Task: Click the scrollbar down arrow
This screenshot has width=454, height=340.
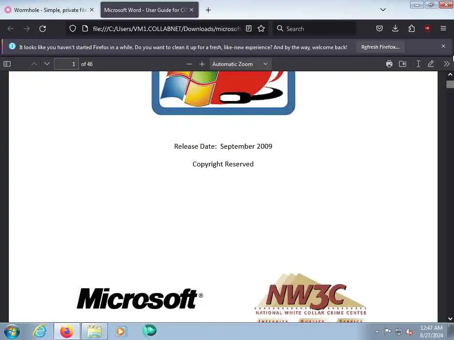Action: [450, 319]
